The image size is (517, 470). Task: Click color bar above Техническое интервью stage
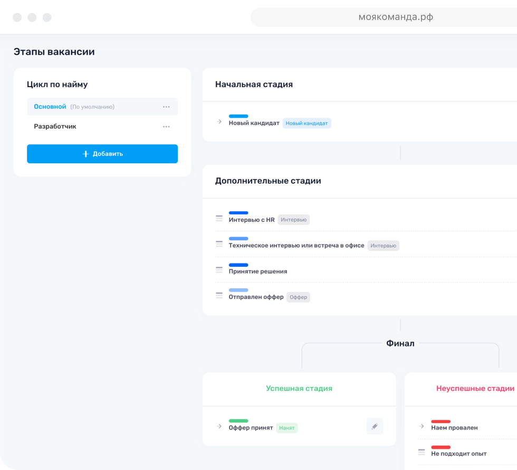tap(238, 239)
